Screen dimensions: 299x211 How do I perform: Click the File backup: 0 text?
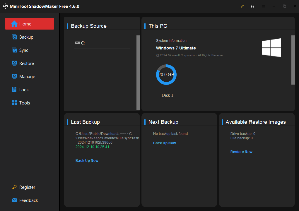coord(241,138)
